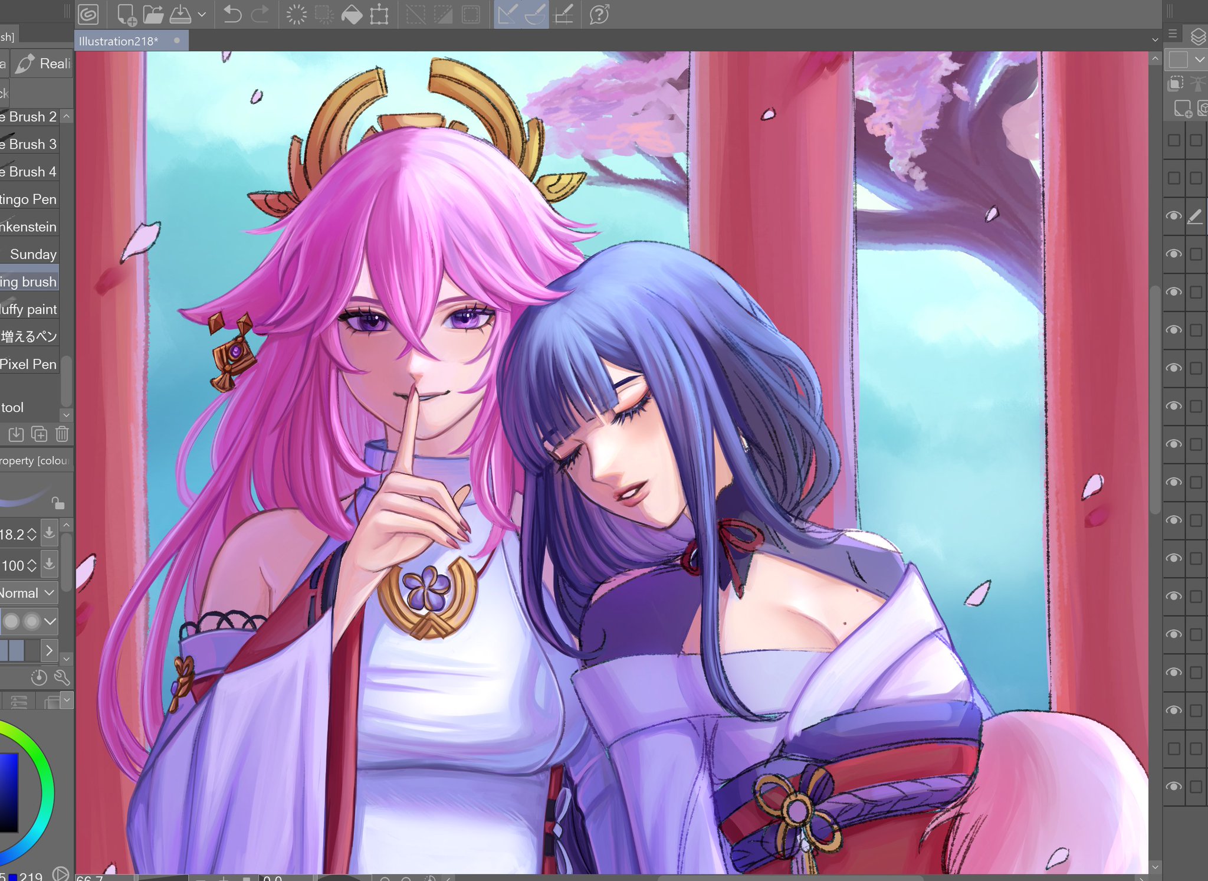Viewport: 1208px width, 881px height.
Task: Click Invert selected area icon
Action: [443, 14]
